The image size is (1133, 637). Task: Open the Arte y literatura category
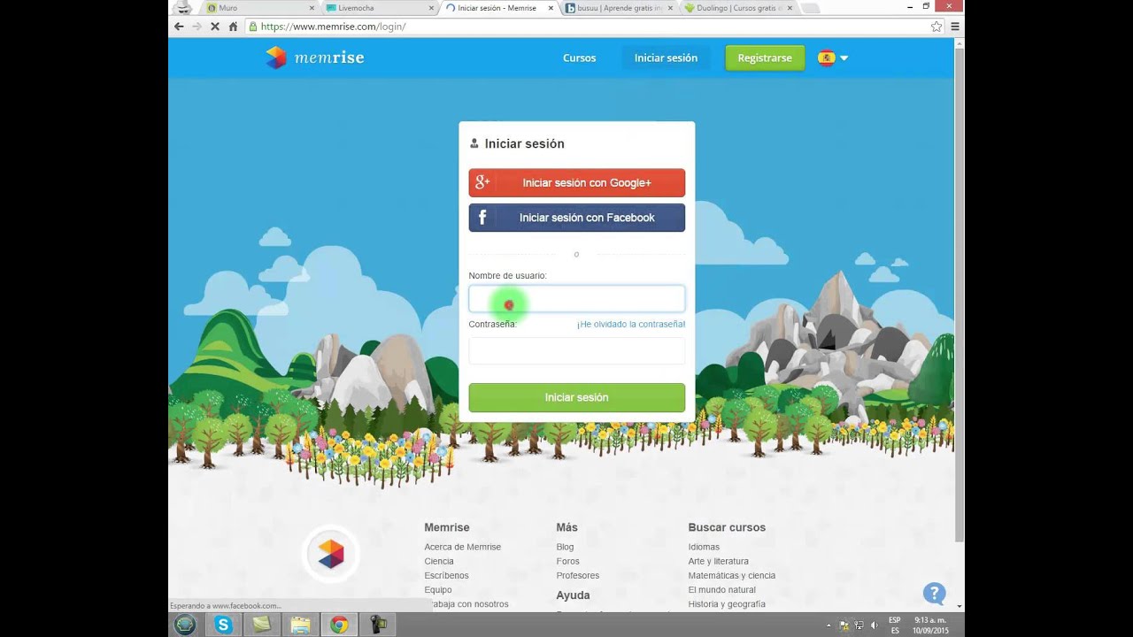click(x=718, y=561)
